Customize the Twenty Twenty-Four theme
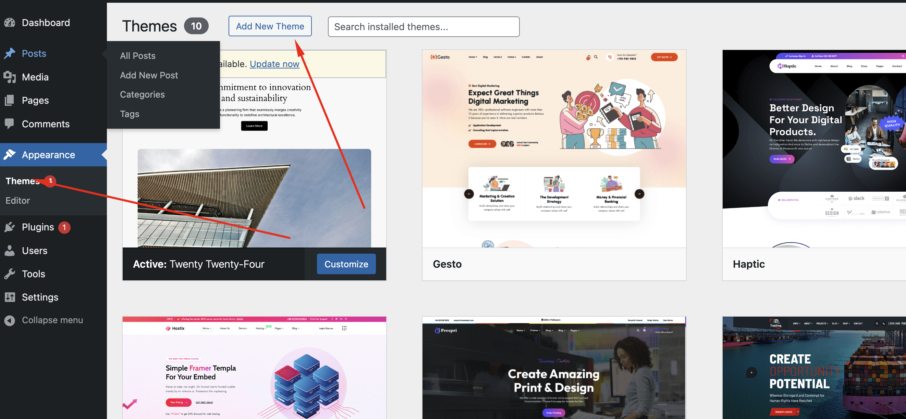906x419 pixels. coord(346,264)
